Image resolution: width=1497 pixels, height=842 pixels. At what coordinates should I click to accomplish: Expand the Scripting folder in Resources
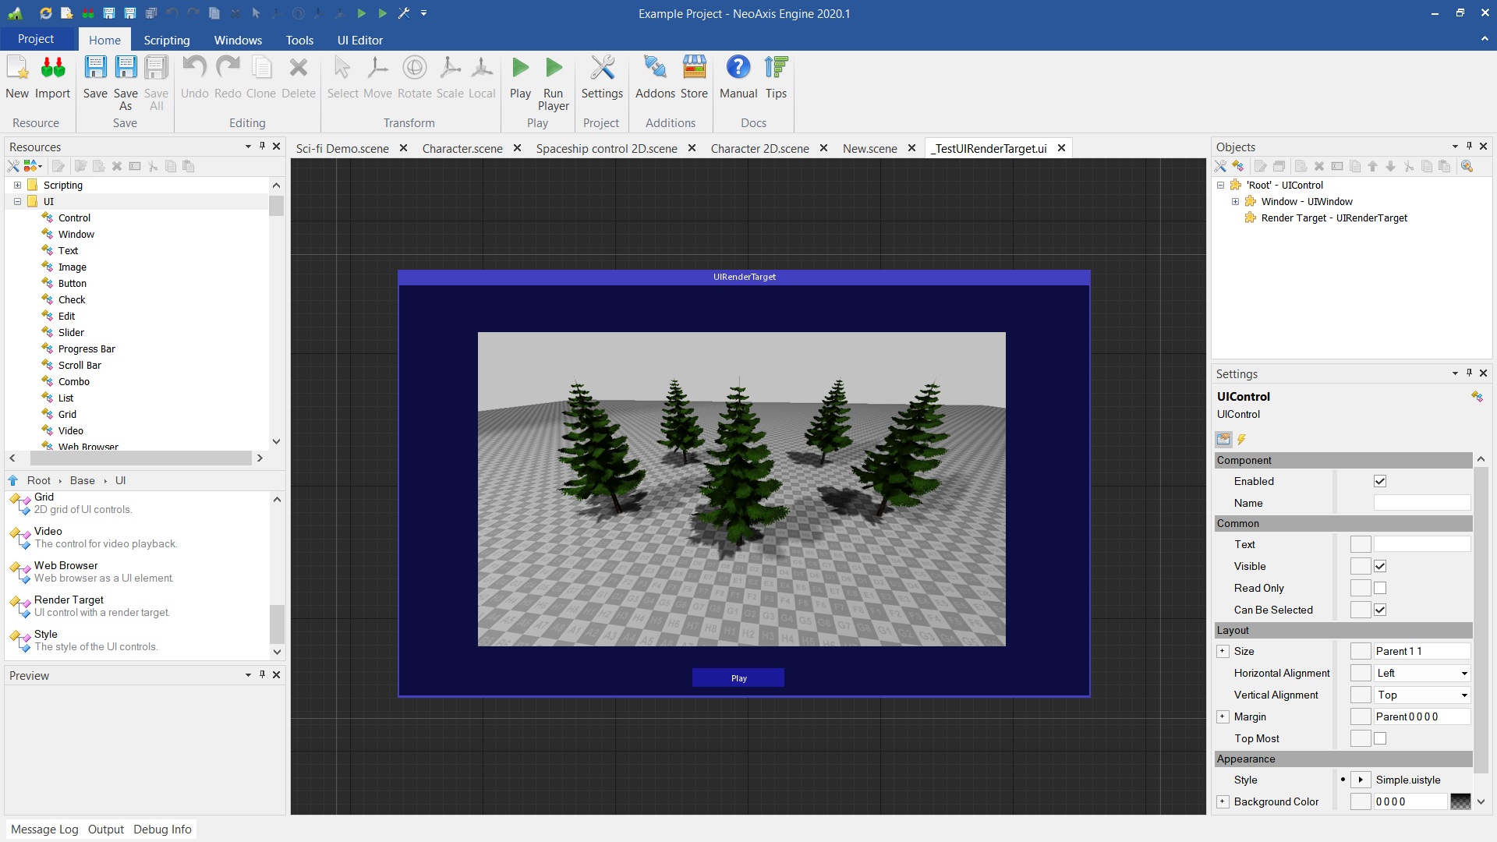coord(17,185)
